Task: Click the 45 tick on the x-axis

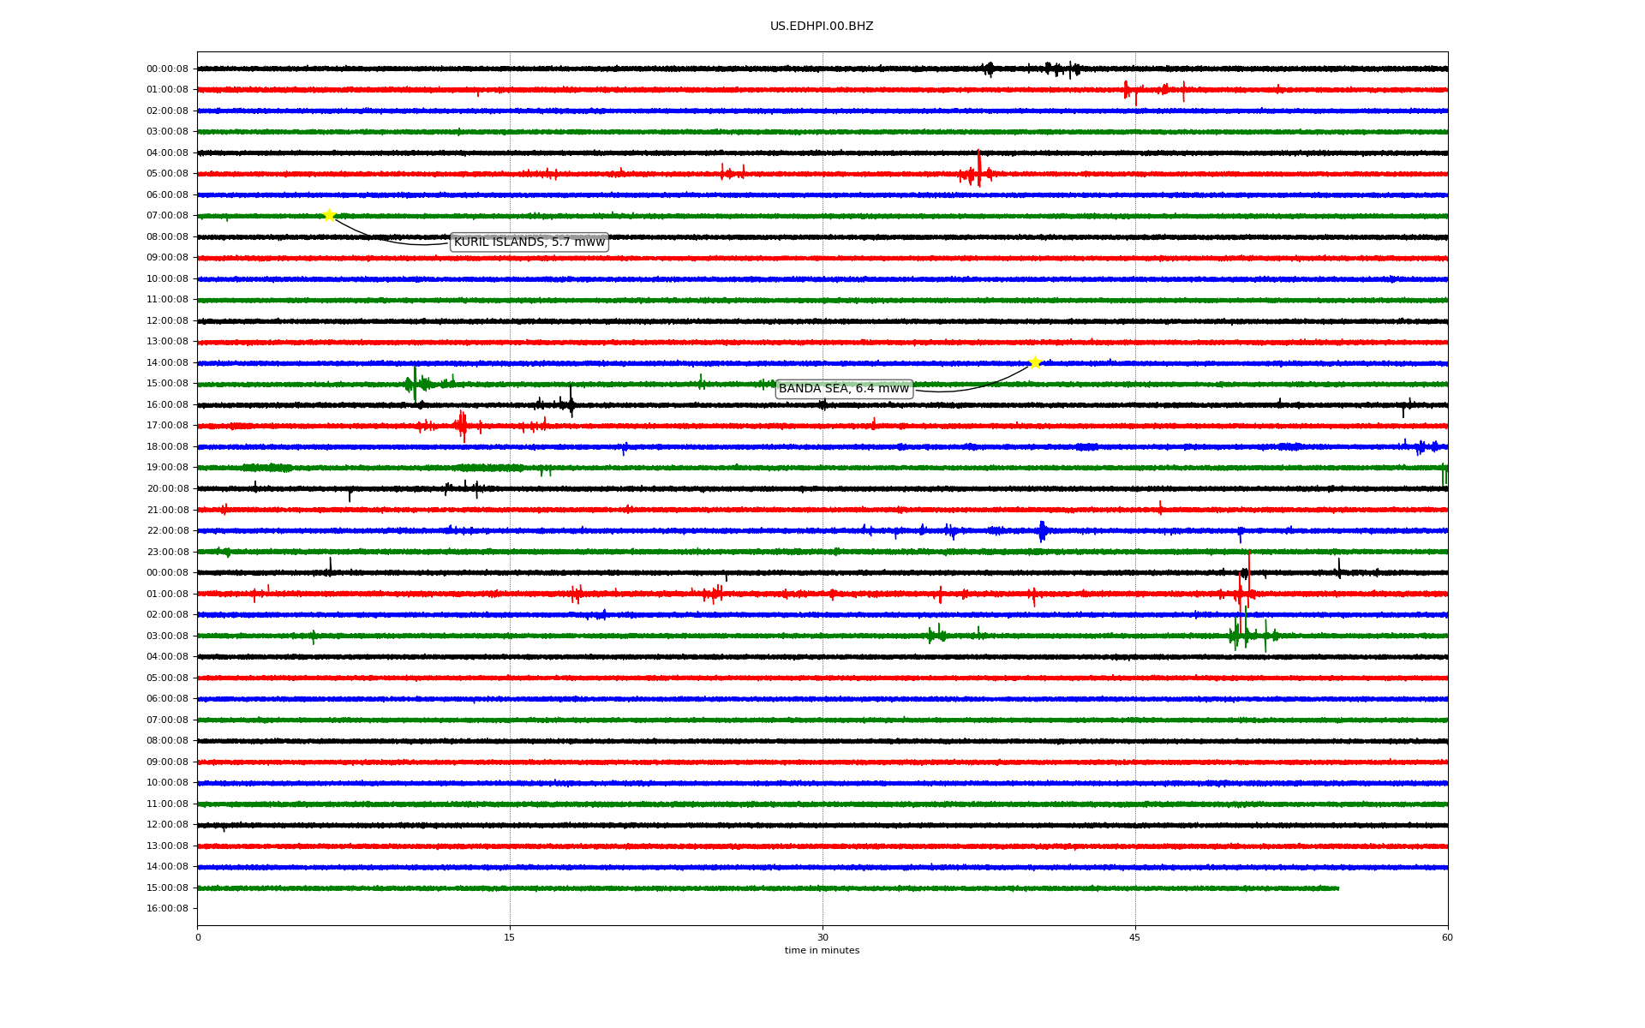Action: pos(1134,937)
